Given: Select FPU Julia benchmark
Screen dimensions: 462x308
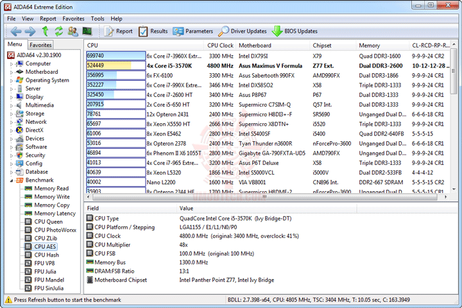Looking at the screenshot, I should [45, 271].
